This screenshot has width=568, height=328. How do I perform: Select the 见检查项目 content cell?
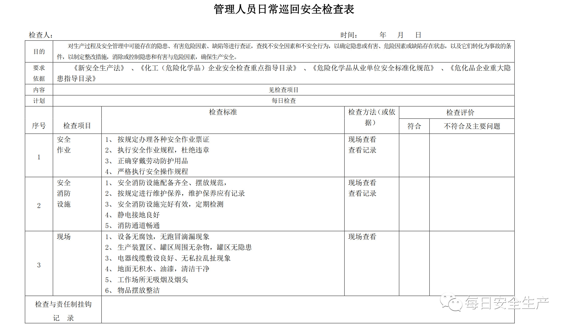283,90
